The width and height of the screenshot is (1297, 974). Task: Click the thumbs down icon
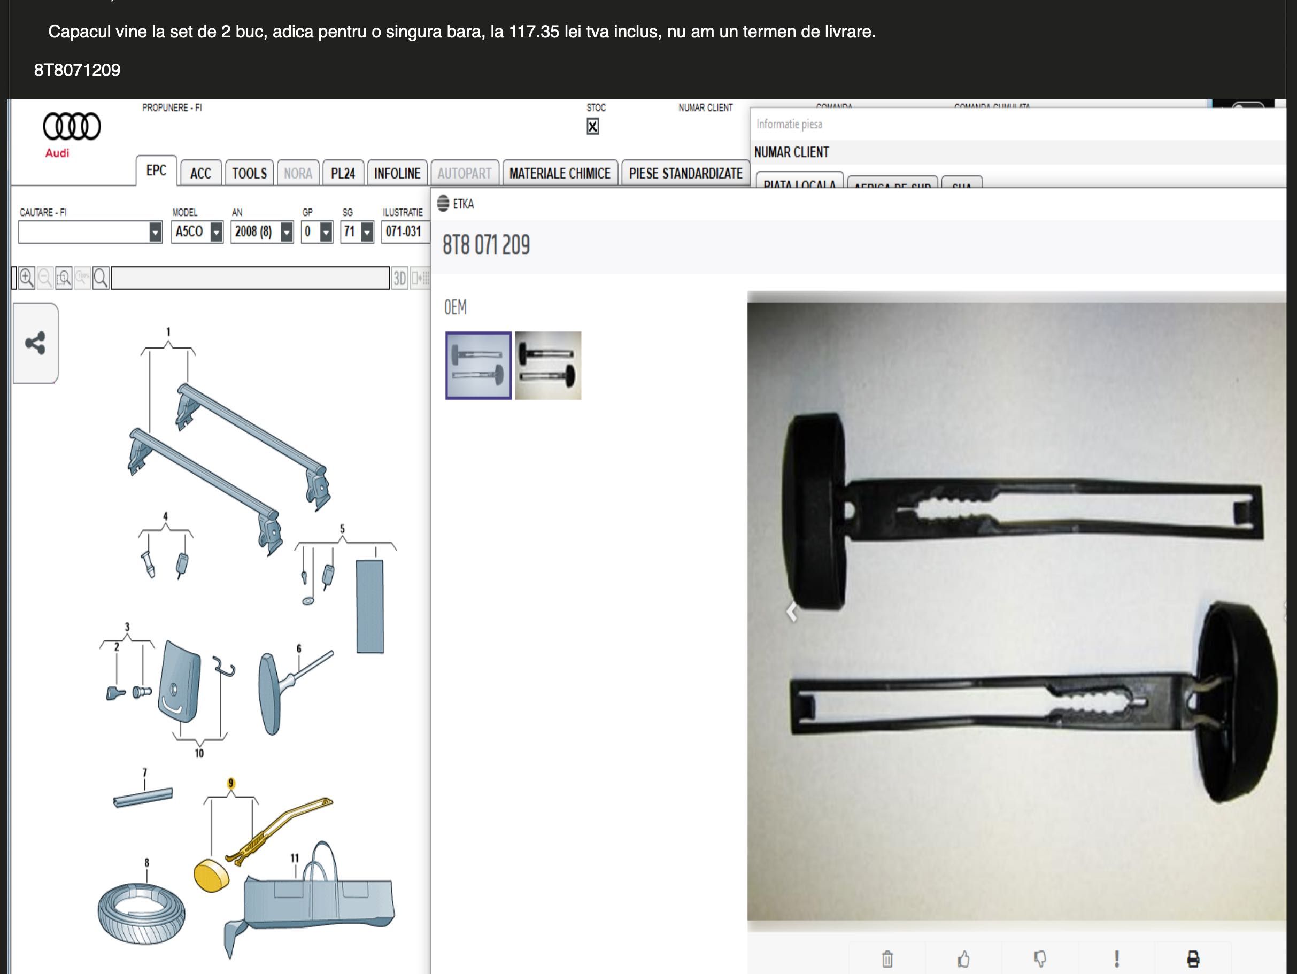coord(1040,960)
